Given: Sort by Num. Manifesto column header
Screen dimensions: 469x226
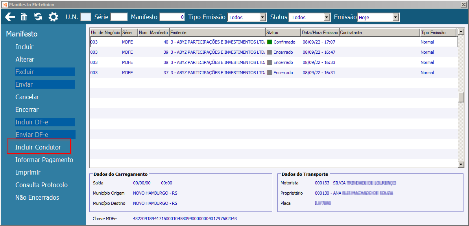Looking at the screenshot, I should (x=154, y=32).
